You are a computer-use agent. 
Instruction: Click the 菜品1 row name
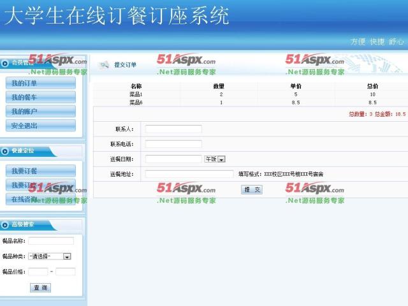[136, 94]
